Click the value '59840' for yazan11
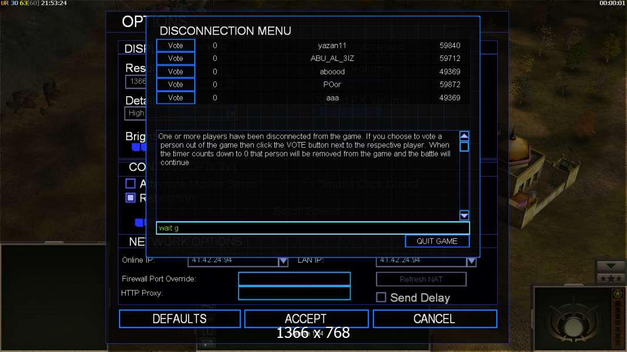Screen dimensions: 627x352 (450, 46)
